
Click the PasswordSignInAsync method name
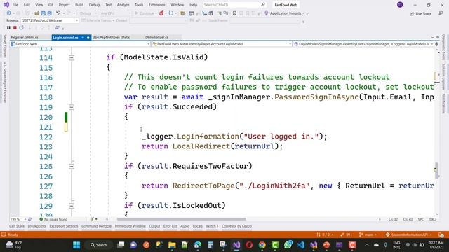316,97
